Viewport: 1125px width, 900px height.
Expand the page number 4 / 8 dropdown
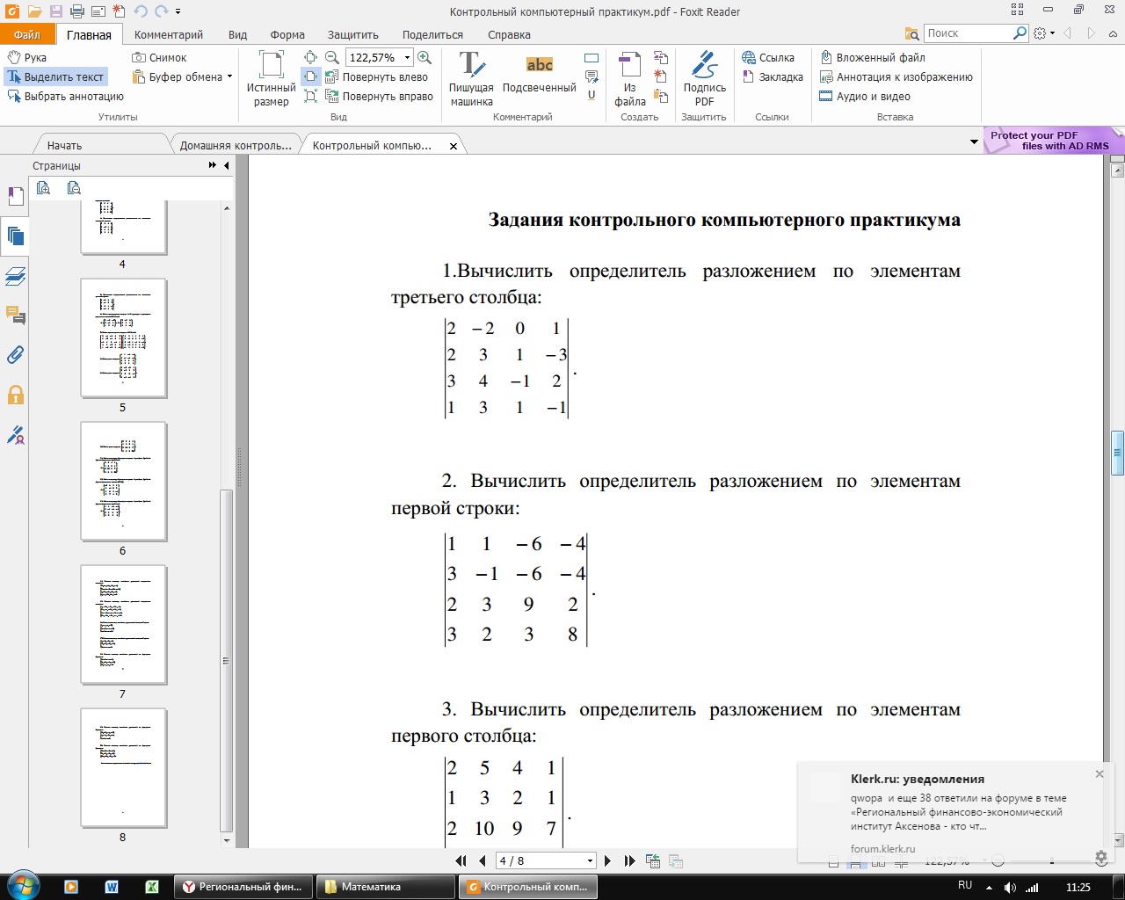pos(590,861)
